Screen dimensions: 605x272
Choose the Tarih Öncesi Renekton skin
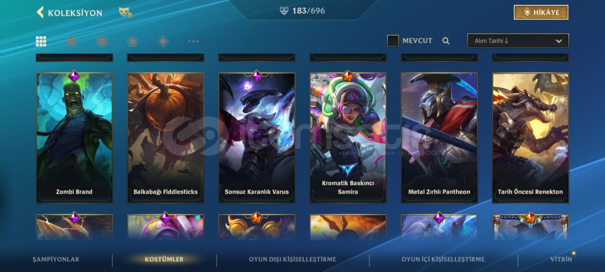pos(530,138)
